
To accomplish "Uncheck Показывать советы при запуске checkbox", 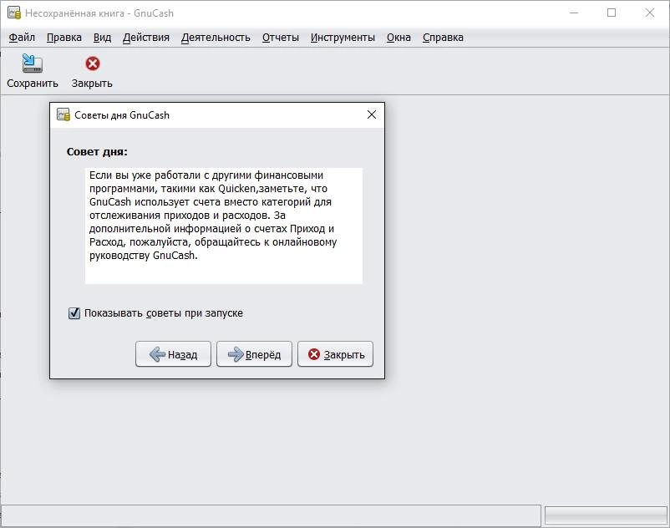I will [74, 313].
